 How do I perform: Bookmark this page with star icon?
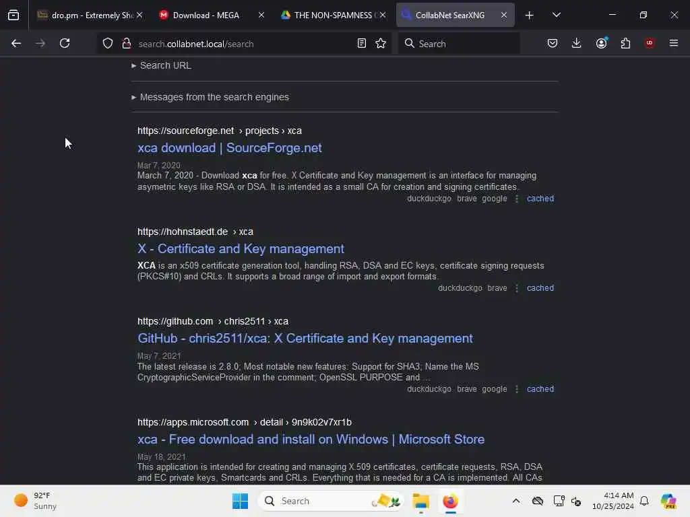[x=381, y=43]
